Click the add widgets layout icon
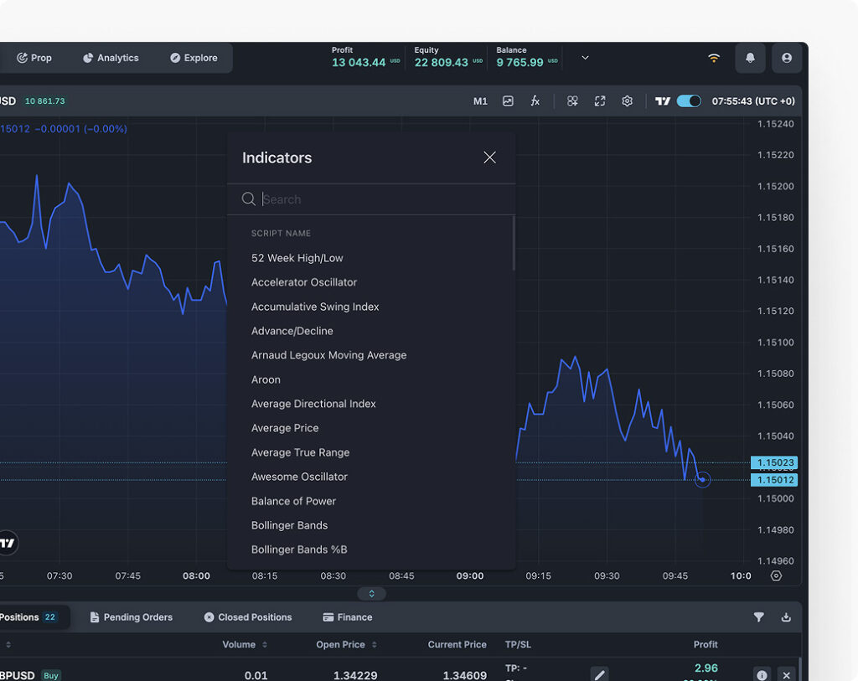 [x=572, y=101]
